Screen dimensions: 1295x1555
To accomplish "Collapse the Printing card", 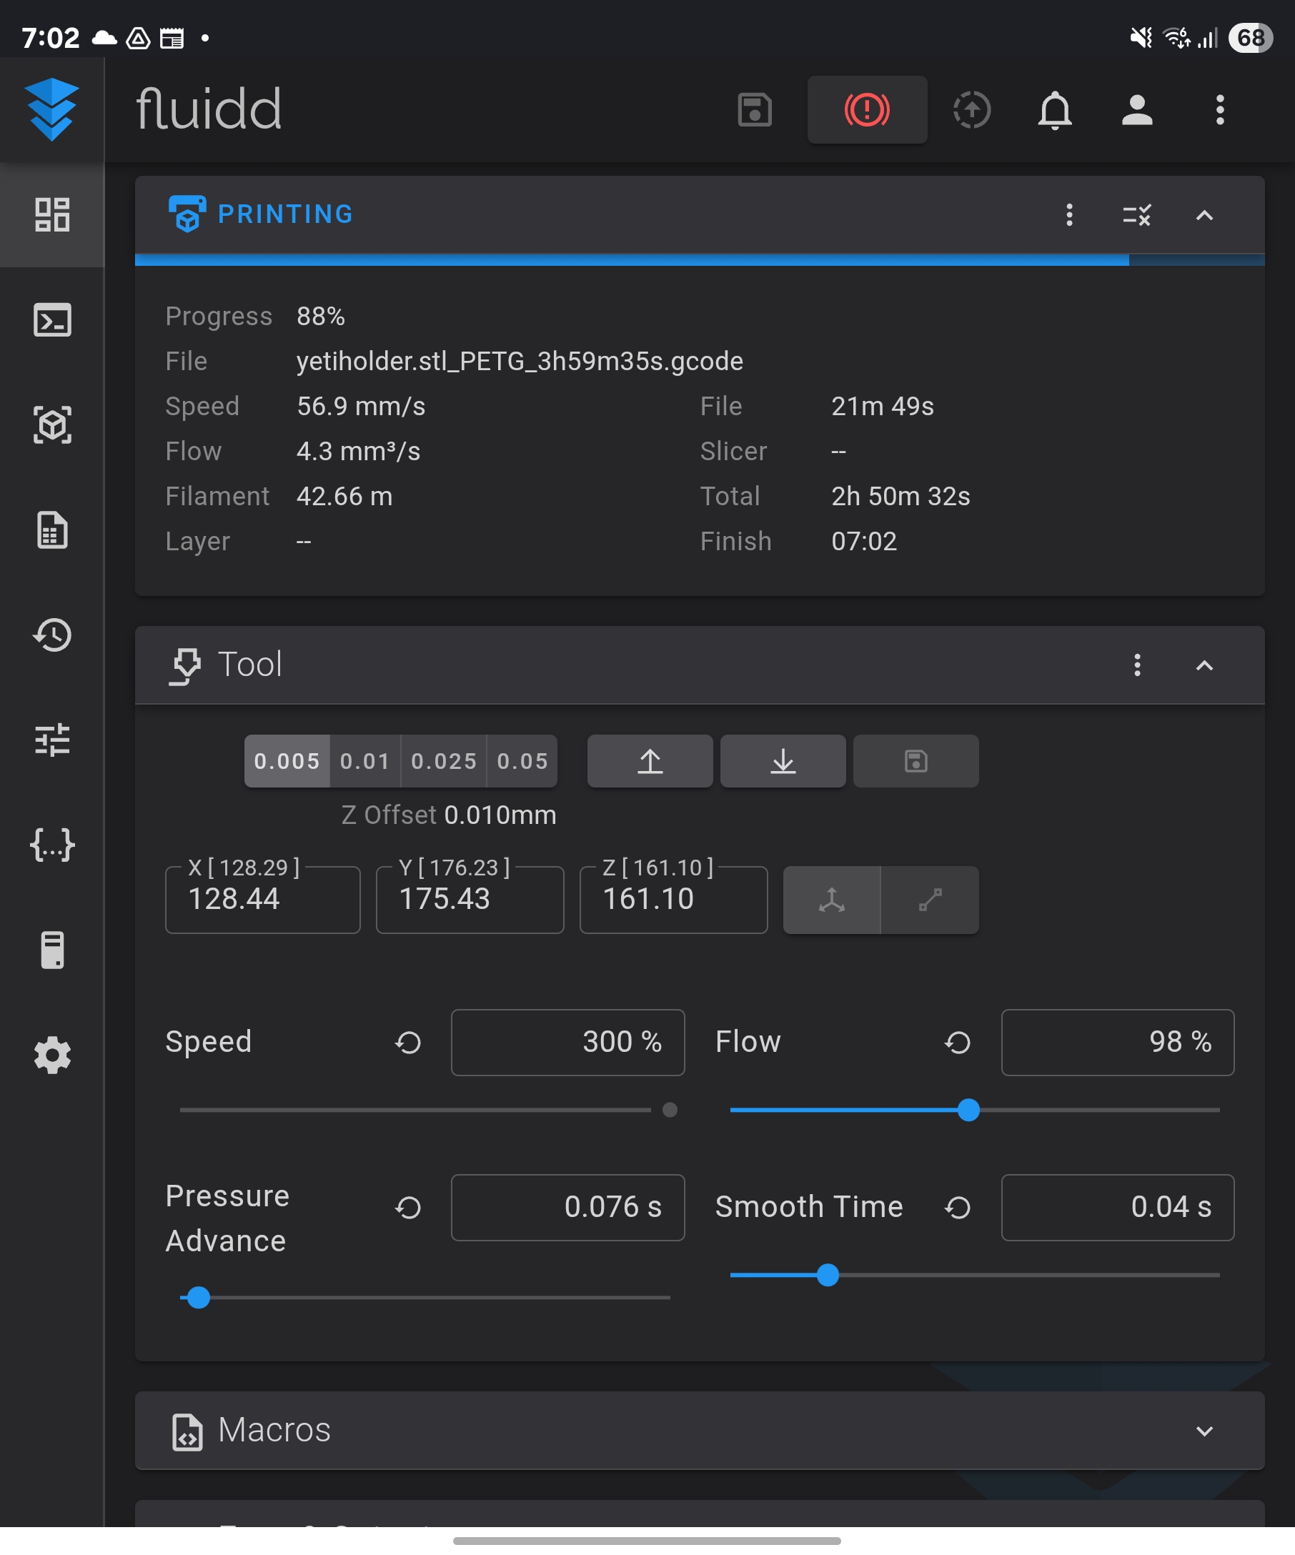I will (1204, 214).
